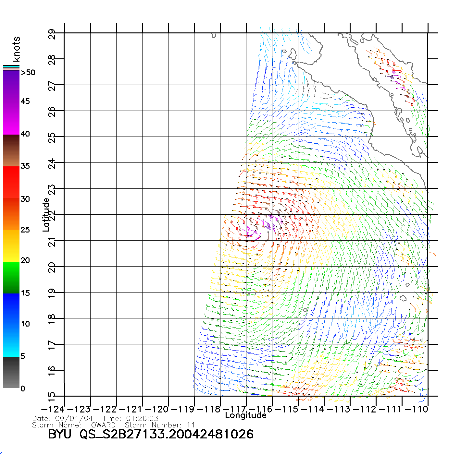The image size is (461, 454).
Task: Click the 'Time: 01:26:03' text
Action: 130,419
